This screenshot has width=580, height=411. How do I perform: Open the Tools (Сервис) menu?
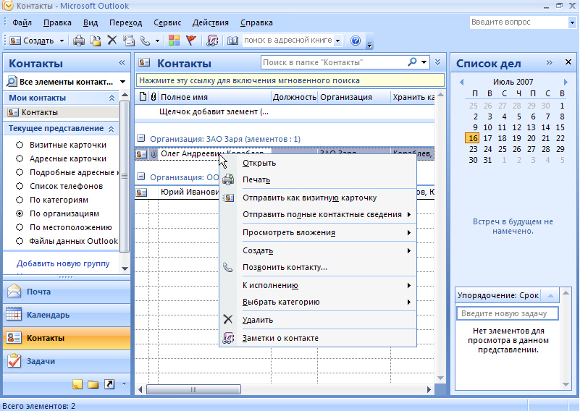coord(167,22)
